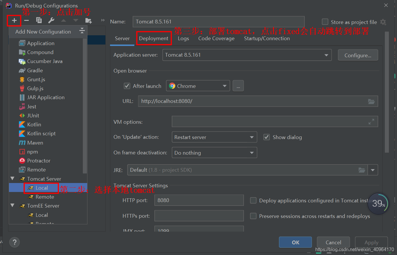Click the Apply button
Image resolution: width=397 pixels, height=255 pixels.
[371, 242]
